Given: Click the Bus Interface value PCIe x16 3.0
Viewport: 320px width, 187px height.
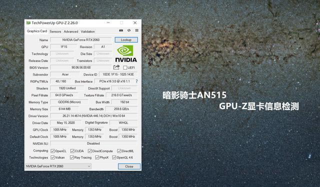Looking at the screenshot, I should pyautogui.click(x=114, y=81).
